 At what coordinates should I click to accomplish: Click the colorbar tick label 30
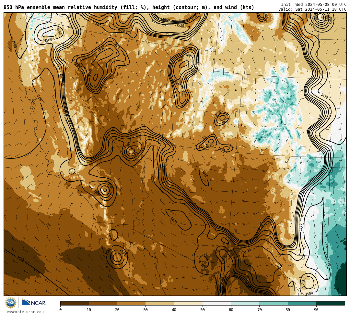coord(146,310)
